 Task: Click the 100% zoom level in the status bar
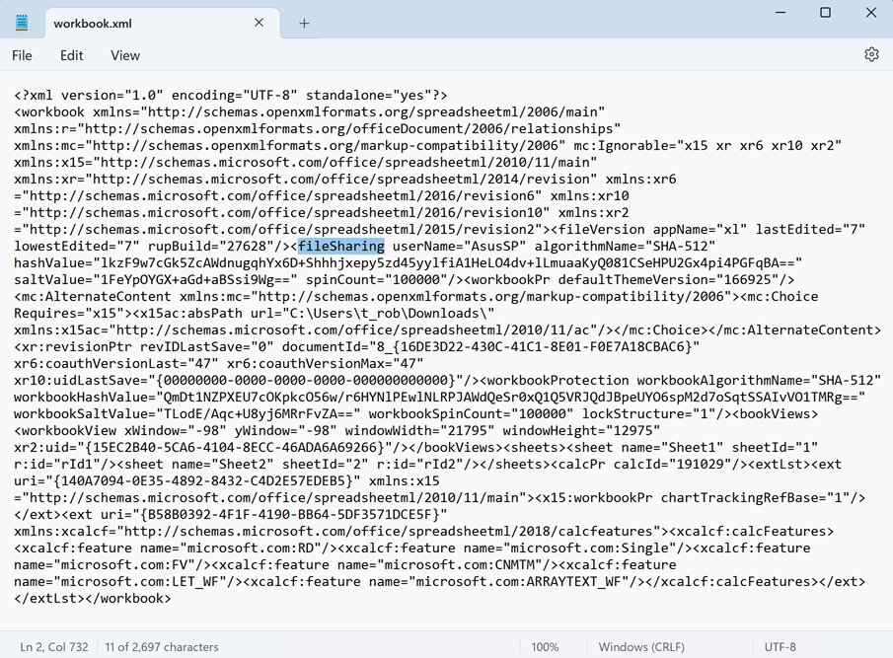tap(545, 647)
